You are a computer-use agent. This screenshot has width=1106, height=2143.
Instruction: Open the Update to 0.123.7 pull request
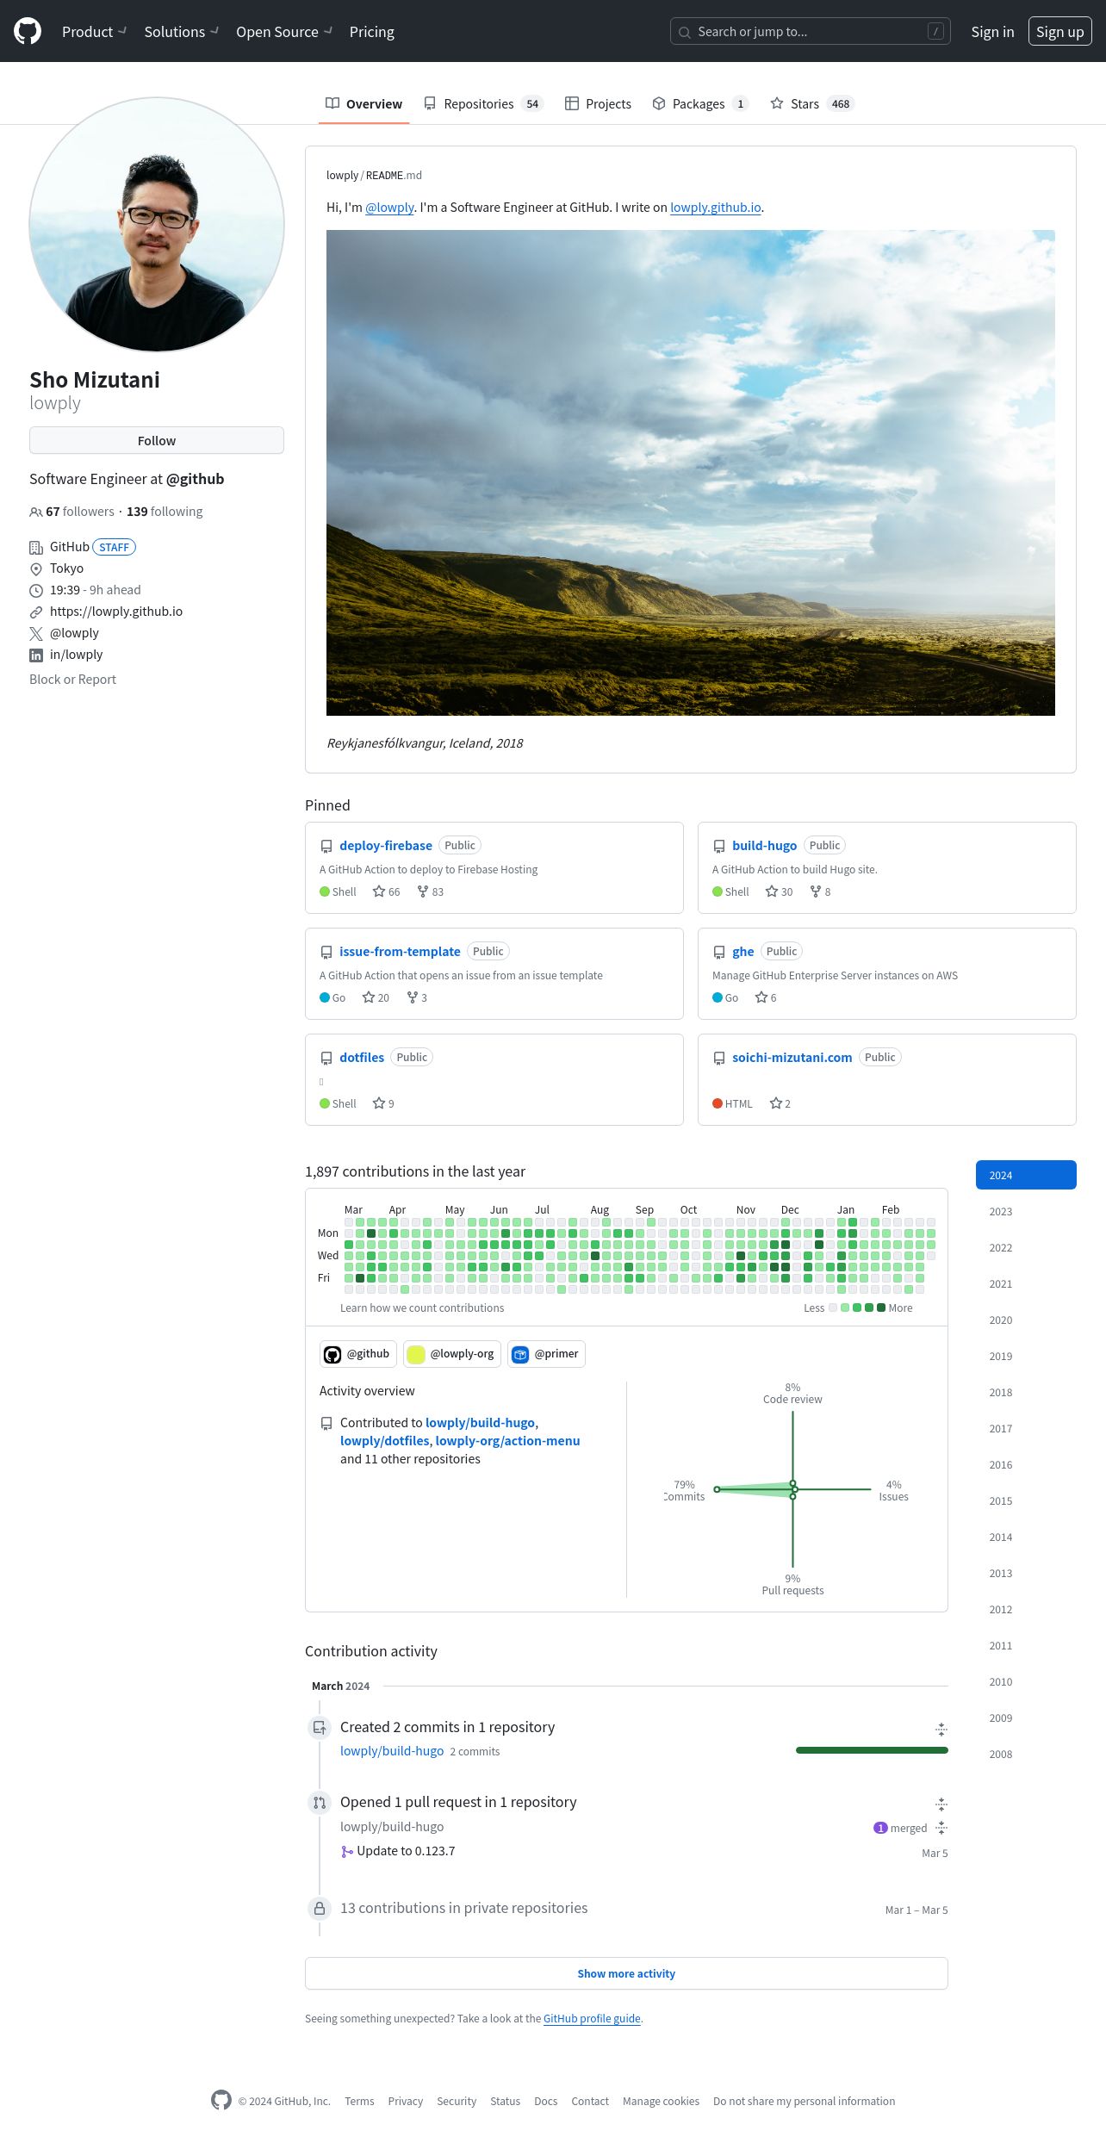click(406, 1851)
